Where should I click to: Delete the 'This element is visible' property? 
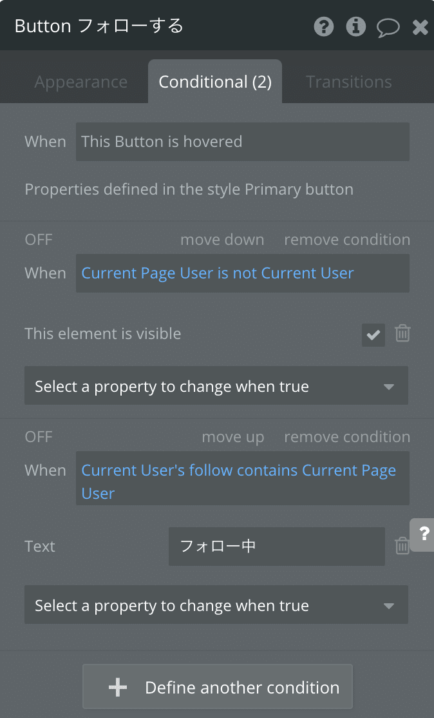402,333
